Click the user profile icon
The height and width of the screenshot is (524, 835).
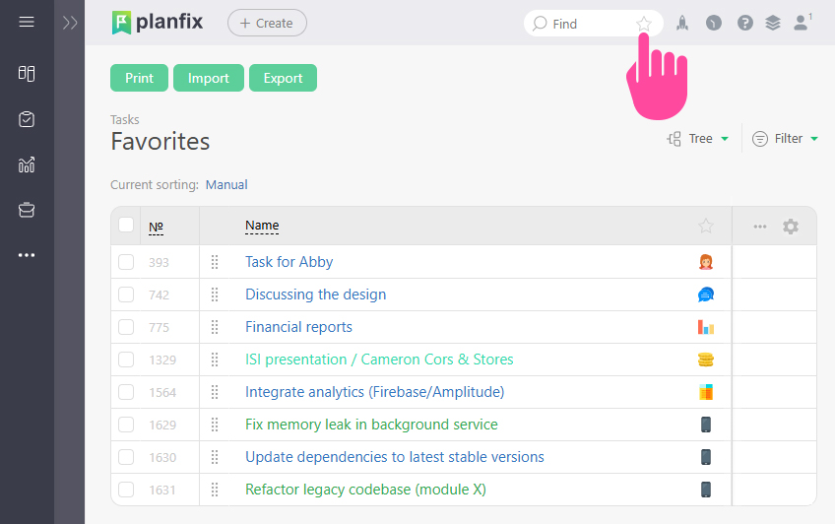[801, 23]
